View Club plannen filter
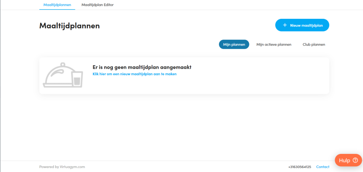Screen dimensions: 363x172 point(314,44)
